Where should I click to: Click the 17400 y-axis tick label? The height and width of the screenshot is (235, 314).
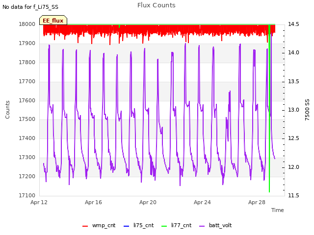point(27,138)
